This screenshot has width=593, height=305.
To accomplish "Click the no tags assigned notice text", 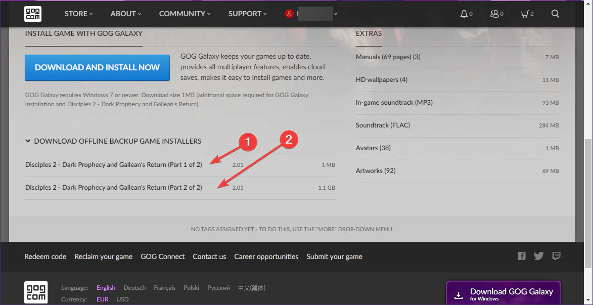I will [x=292, y=229].
